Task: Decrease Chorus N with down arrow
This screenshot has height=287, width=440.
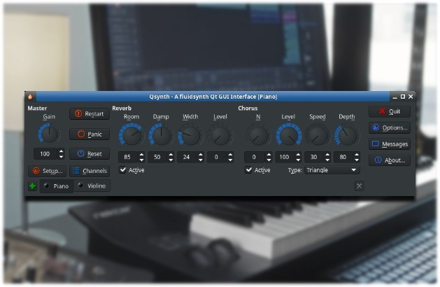Action: click(x=269, y=160)
